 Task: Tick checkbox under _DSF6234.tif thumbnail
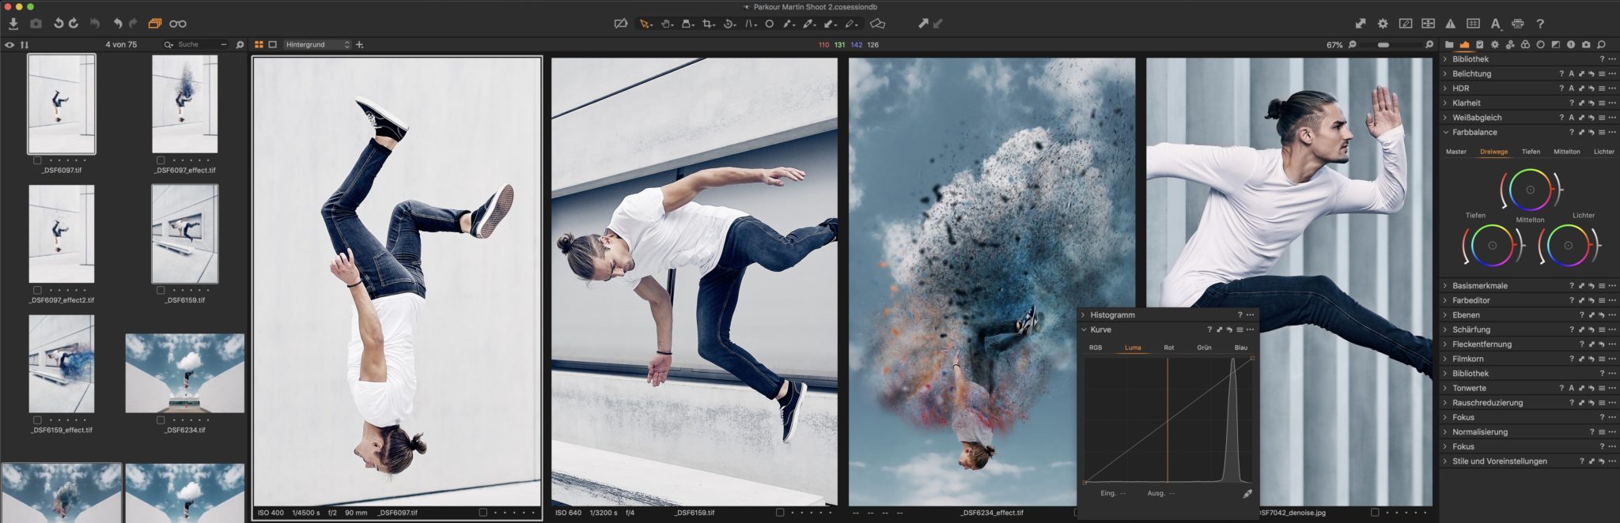click(x=161, y=421)
